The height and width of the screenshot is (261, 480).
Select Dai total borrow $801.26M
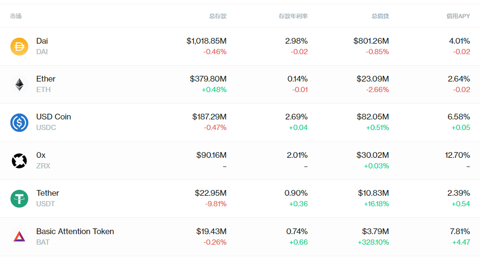pyautogui.click(x=371, y=41)
